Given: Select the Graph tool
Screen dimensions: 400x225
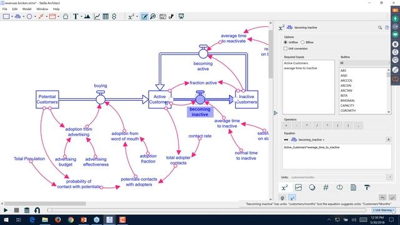Looking at the screenshot, I should pyautogui.click(x=97, y=17).
